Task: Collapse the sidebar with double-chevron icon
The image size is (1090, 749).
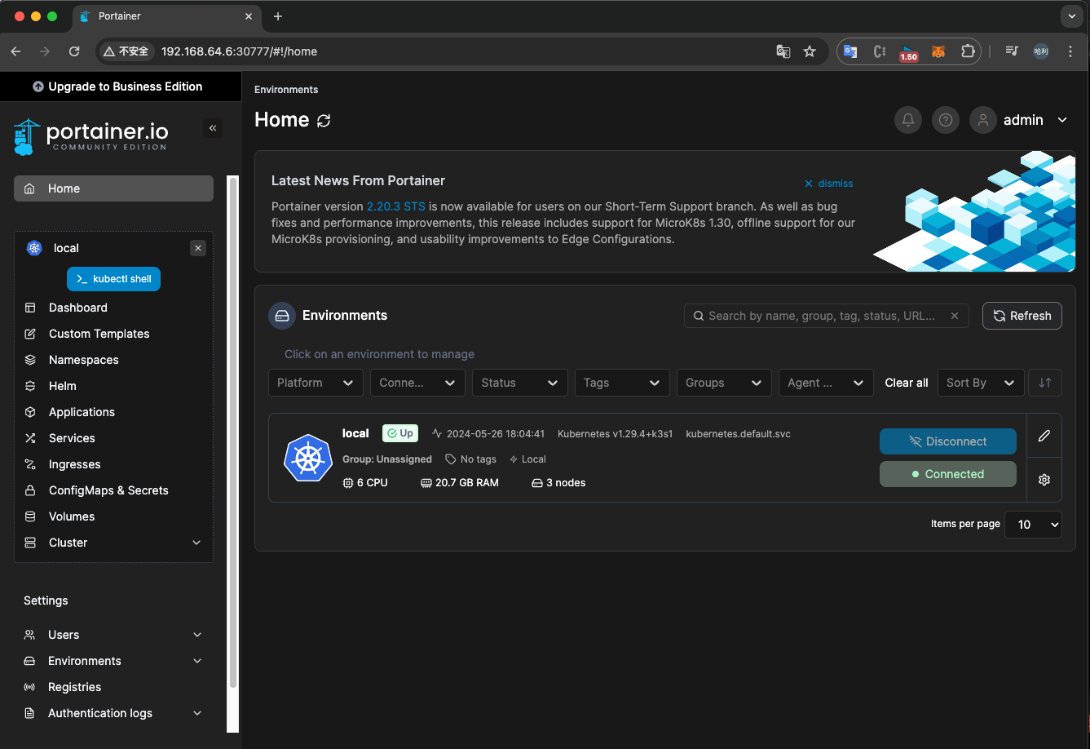Action: 213,128
